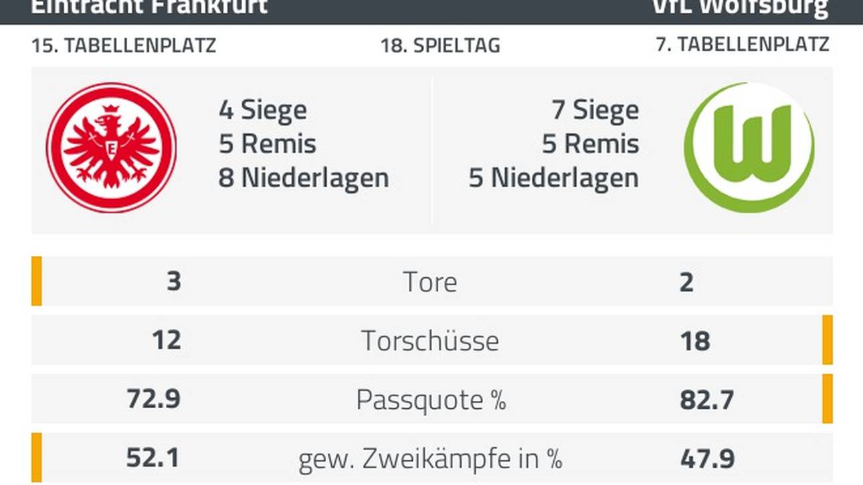This screenshot has height=485, width=863.
Task: Click Wolfsburg's 5 Niederlagen text
Action: pos(553,178)
